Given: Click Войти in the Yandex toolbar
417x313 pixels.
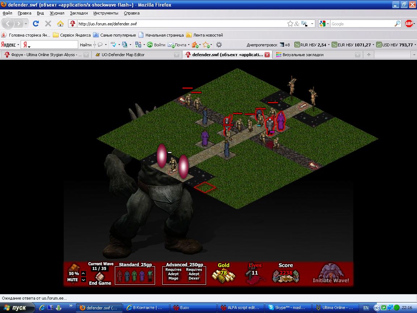Looking at the screenshot, I should click(x=156, y=45).
